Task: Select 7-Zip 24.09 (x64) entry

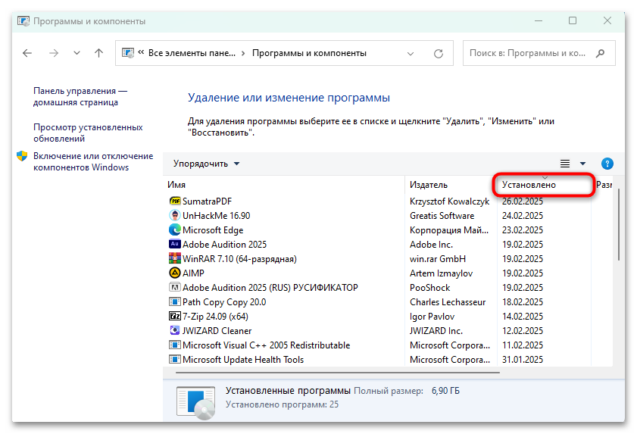Action: pyautogui.click(x=215, y=316)
